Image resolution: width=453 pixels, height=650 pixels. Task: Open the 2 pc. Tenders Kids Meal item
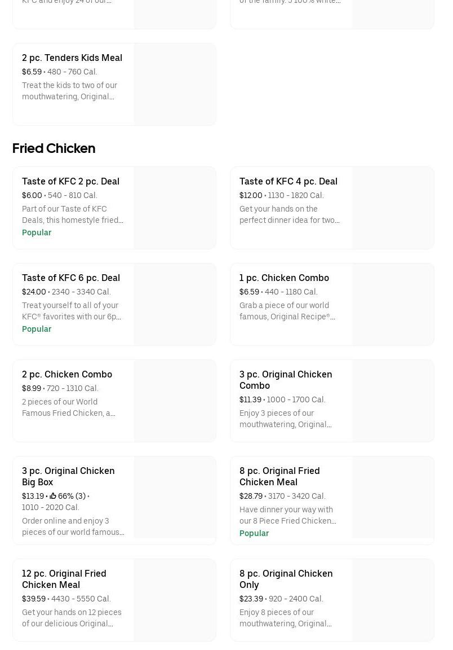72,58
